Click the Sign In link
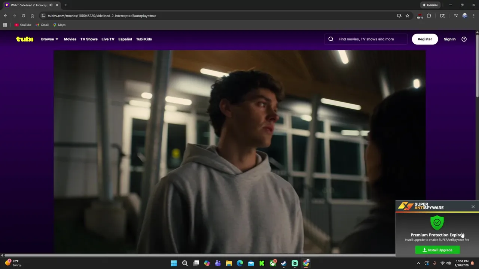Screen dimensions: 479x269 click(449, 39)
